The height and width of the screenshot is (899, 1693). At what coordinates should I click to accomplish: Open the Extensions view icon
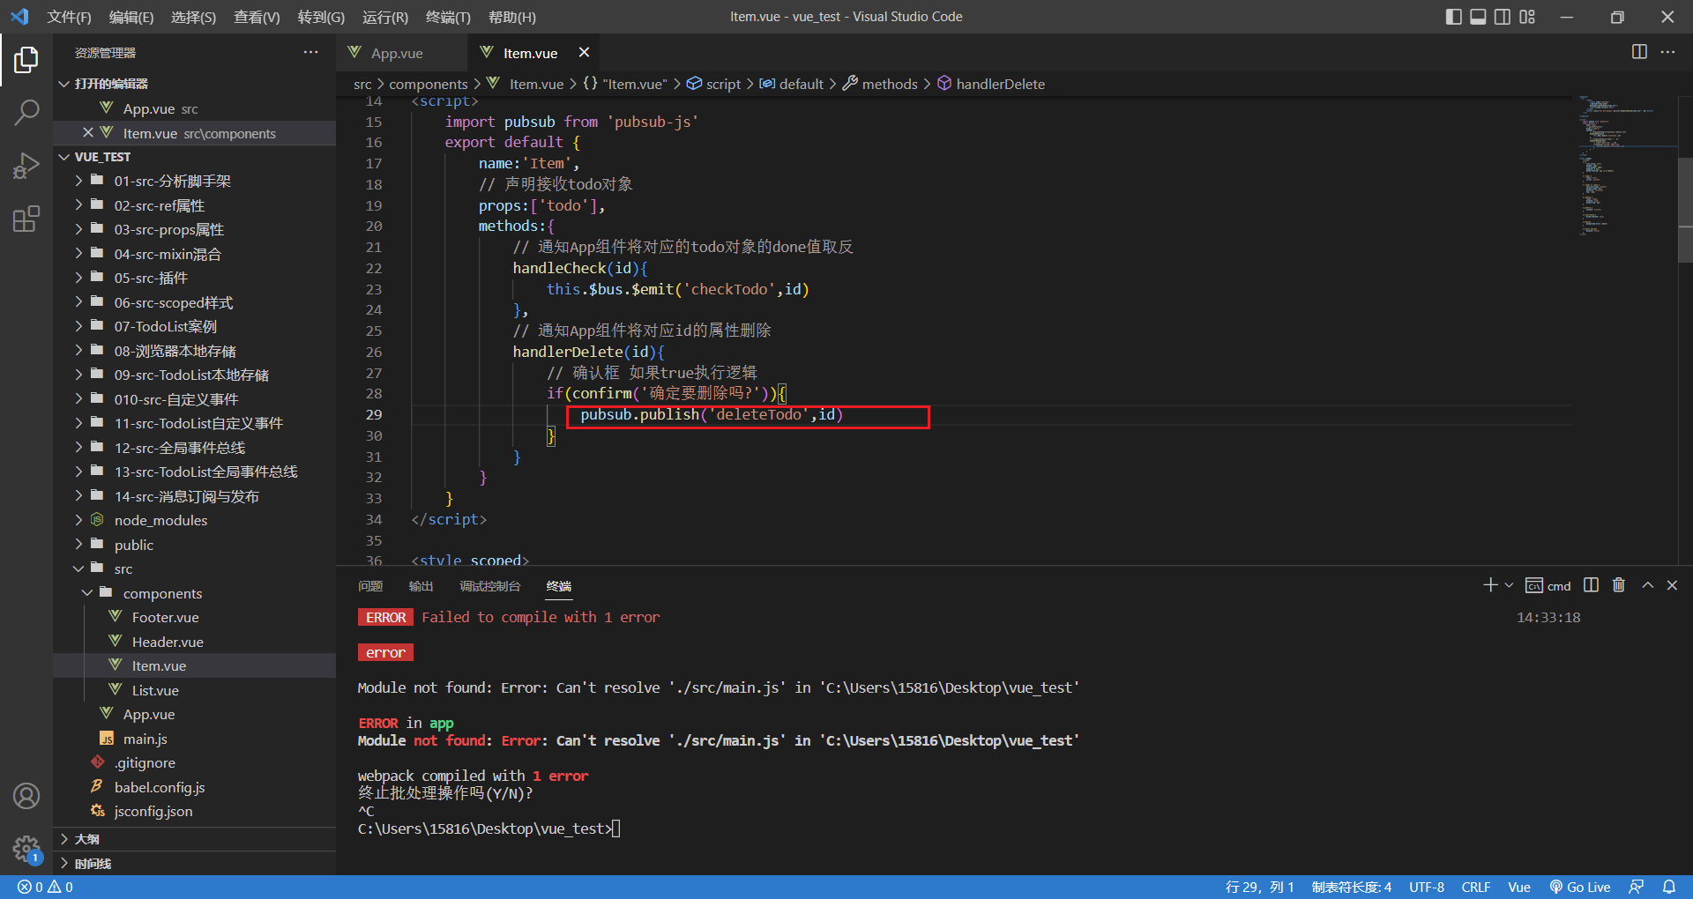(x=26, y=219)
